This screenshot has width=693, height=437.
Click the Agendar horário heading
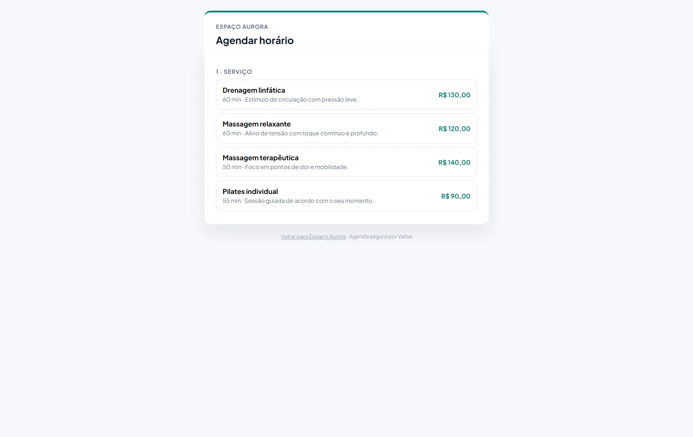tap(255, 41)
